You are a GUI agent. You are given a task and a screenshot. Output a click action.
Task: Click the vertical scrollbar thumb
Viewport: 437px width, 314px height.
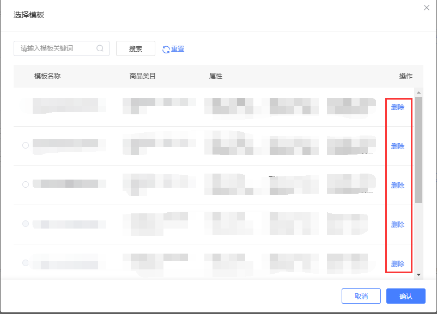click(x=418, y=150)
